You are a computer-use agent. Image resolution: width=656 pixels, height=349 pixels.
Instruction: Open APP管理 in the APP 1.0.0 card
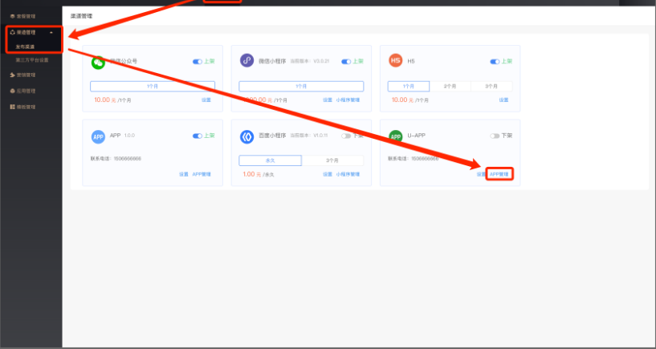point(202,174)
